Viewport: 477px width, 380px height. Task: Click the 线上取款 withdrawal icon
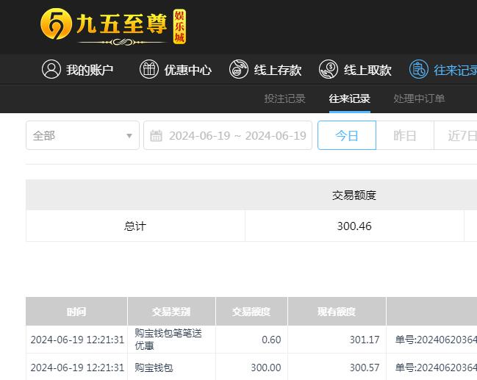click(x=329, y=69)
